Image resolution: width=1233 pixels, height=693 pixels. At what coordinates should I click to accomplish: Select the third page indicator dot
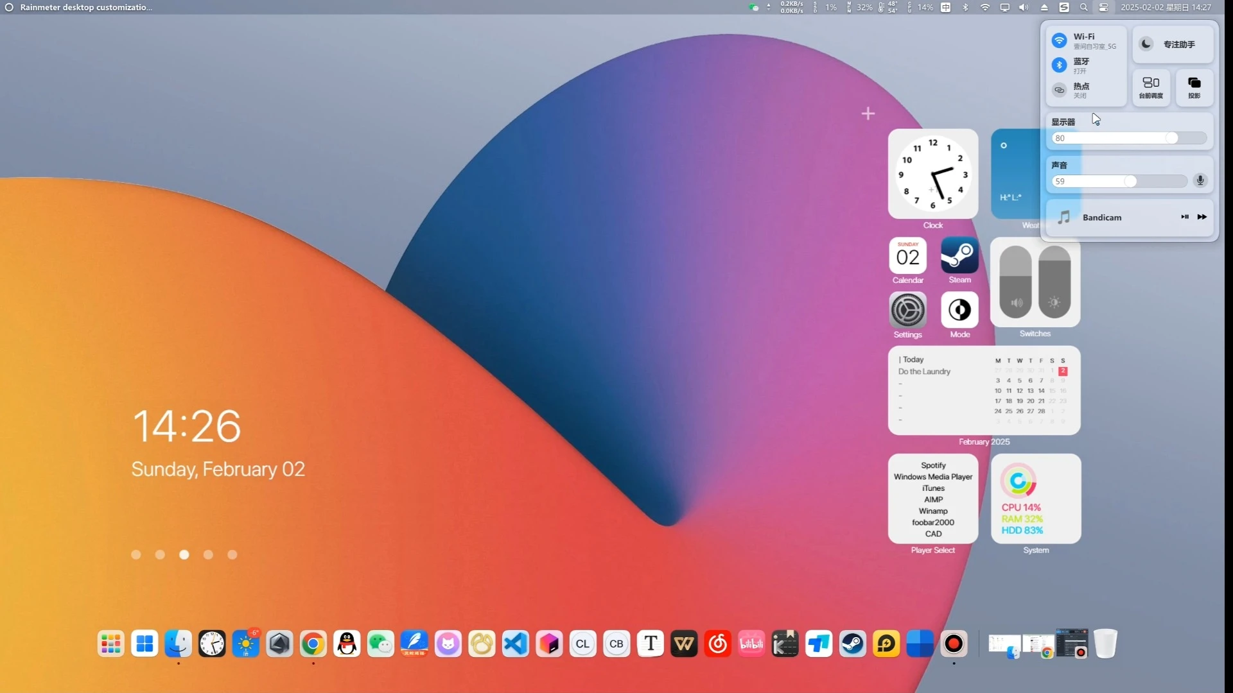click(184, 554)
